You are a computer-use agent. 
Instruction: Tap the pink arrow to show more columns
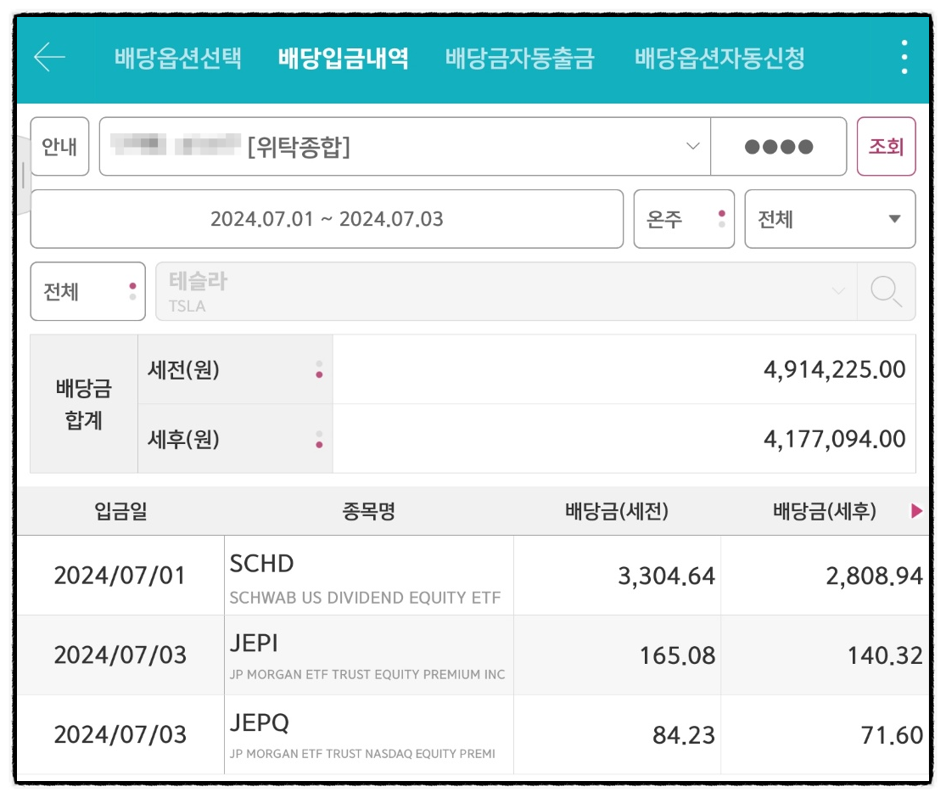(x=916, y=511)
